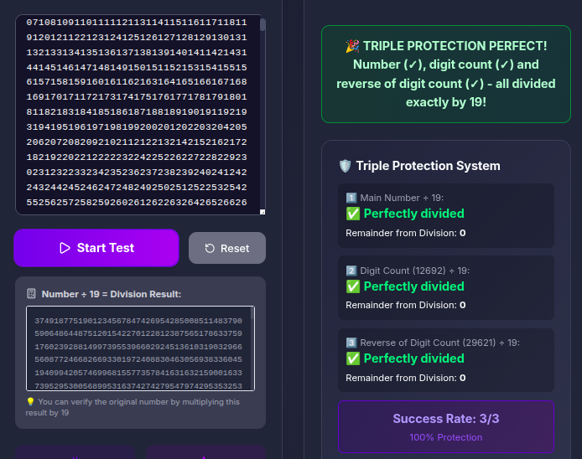Click the shield icon beside Triple Protection System
The image size is (582, 459).
tap(346, 166)
